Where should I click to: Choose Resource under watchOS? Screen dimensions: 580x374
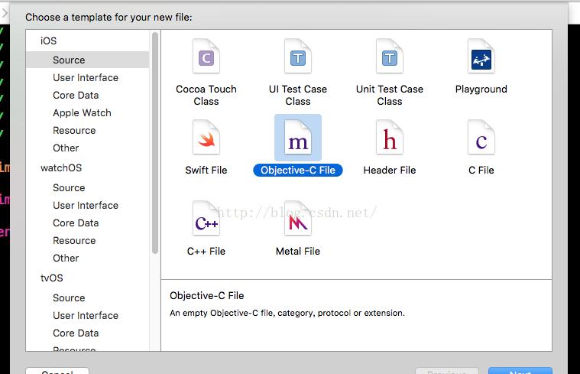74,241
